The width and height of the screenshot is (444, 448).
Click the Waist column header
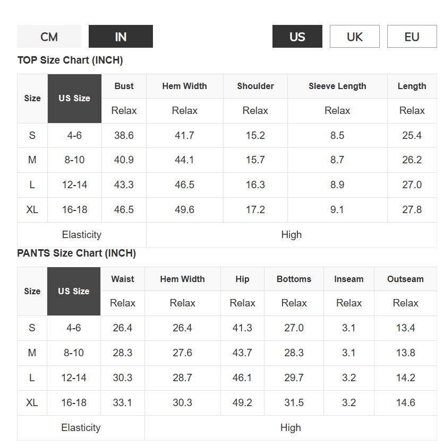click(123, 279)
